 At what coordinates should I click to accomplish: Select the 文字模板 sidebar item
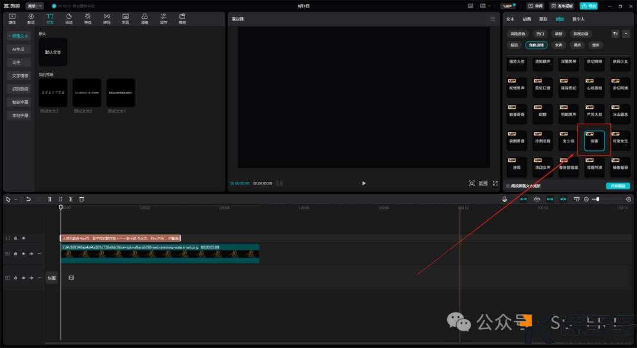20,75
